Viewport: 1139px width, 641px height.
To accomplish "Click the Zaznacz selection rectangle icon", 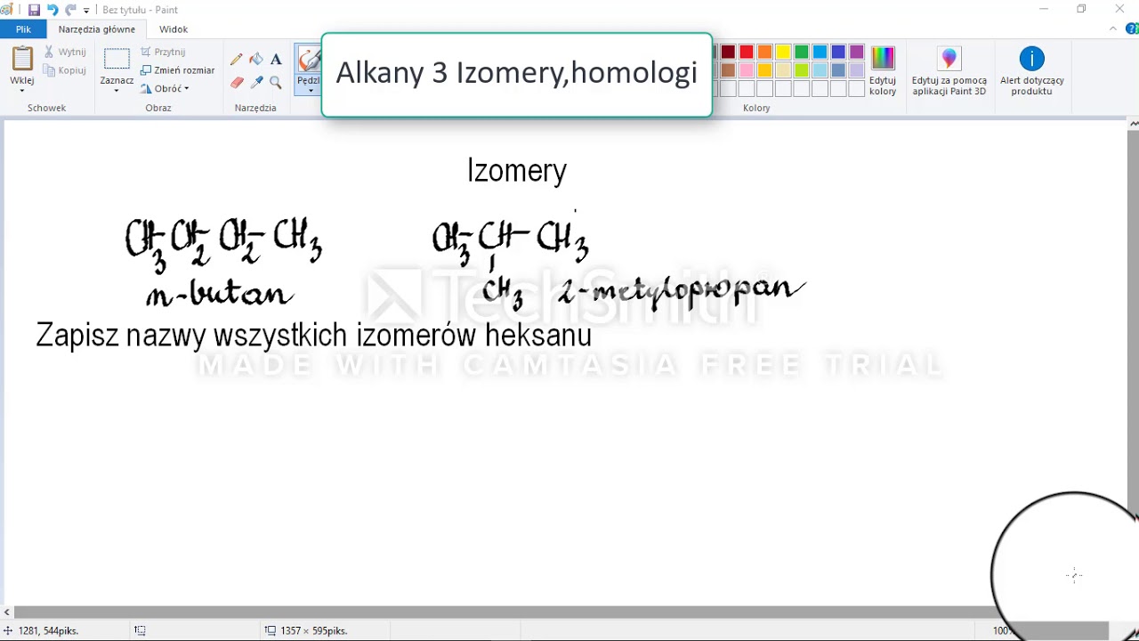I will [117, 59].
